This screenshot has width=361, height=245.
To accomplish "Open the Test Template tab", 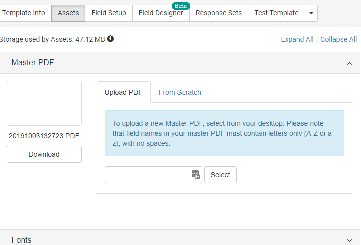I will coord(276,13).
